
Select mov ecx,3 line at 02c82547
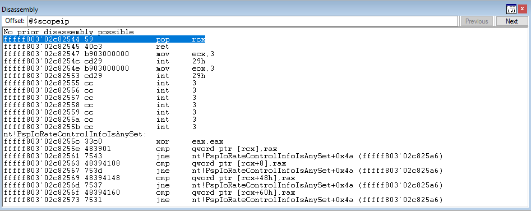[x=109, y=54]
